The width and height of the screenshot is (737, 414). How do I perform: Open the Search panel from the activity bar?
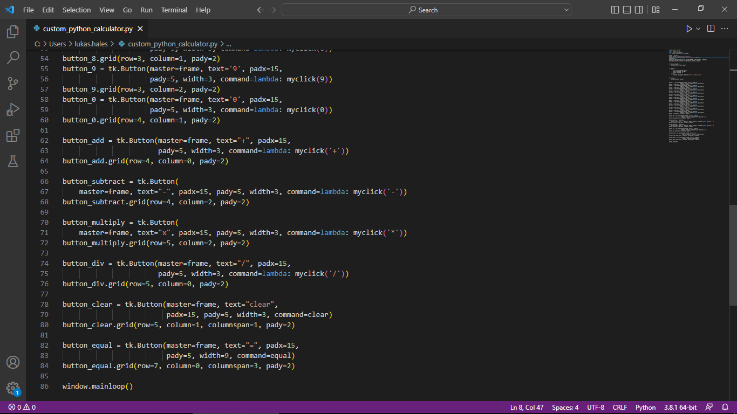13,56
